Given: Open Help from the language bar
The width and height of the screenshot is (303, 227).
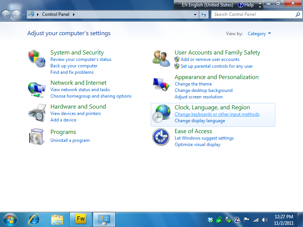Looking at the screenshot, I should pos(246,5).
